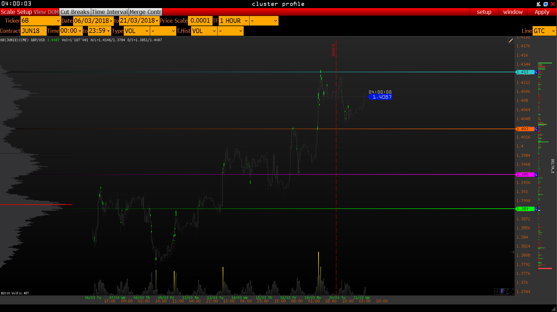Toggle the Cut Breaks option
This screenshot has width=557, height=312.
[75, 12]
